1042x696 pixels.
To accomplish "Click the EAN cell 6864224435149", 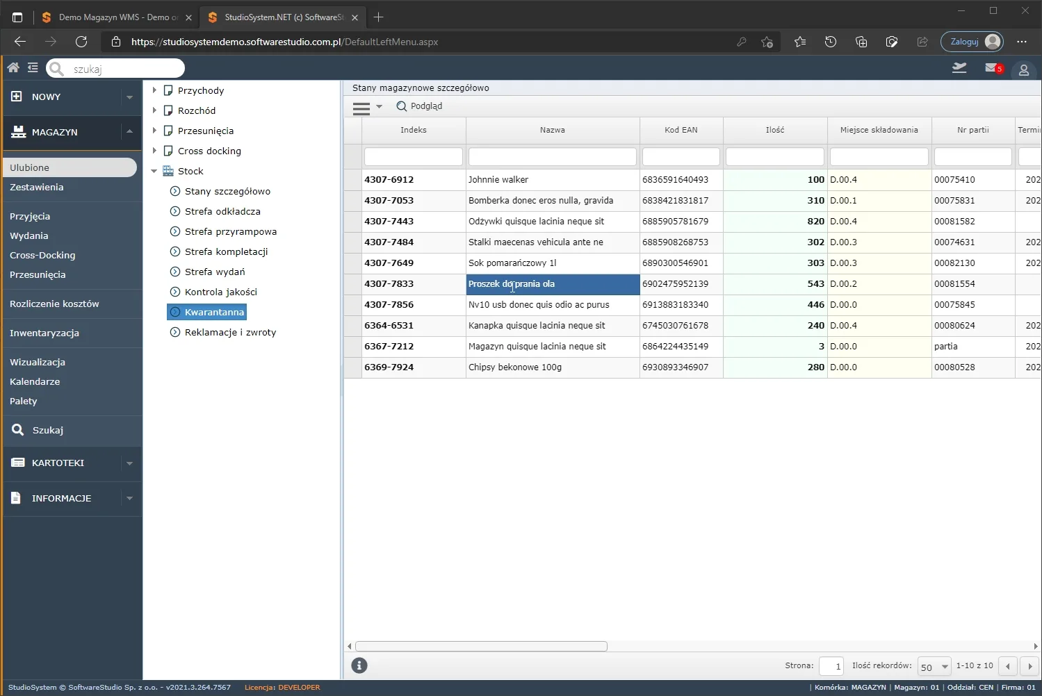I will (681, 347).
